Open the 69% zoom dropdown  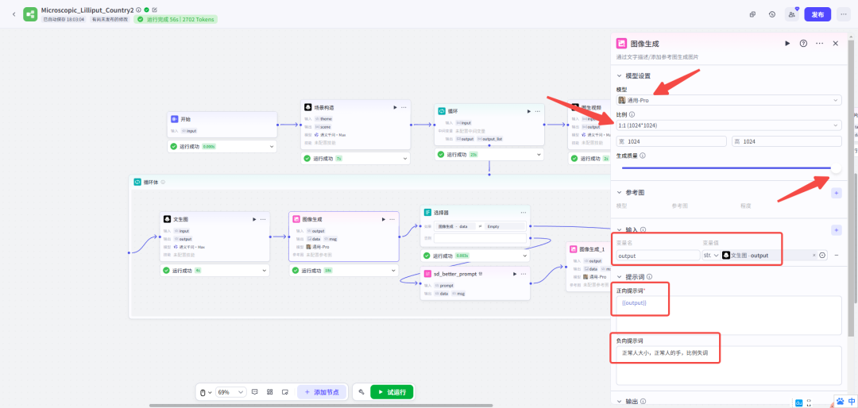coord(231,392)
